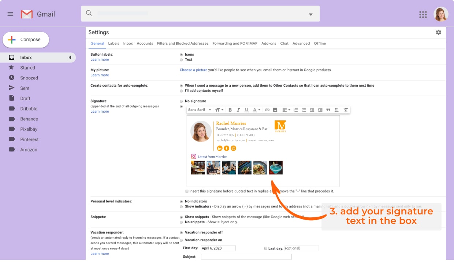Open the text color picker

[x=256, y=110]
